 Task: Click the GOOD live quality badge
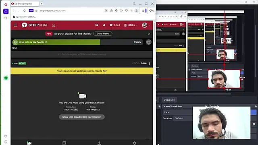pyautogui.click(x=22, y=63)
